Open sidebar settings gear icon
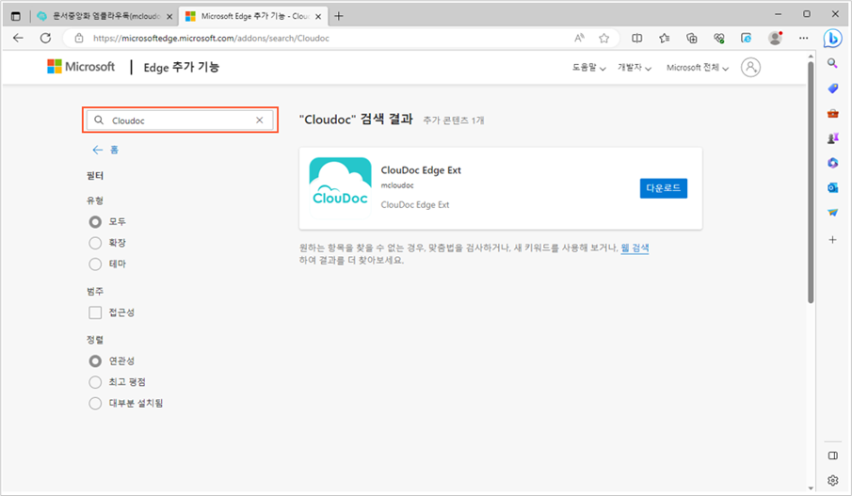 coord(832,480)
